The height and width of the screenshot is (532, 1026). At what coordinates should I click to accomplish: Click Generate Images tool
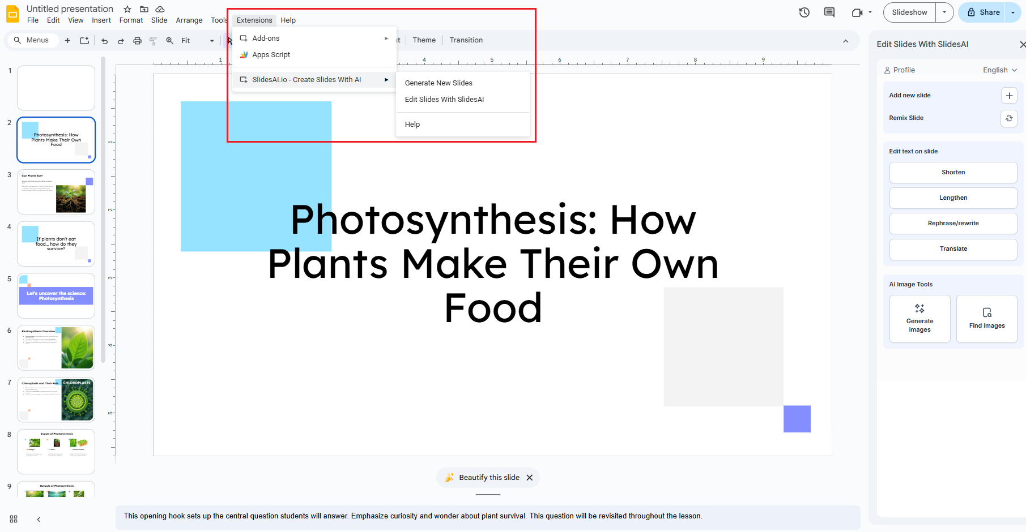click(920, 319)
